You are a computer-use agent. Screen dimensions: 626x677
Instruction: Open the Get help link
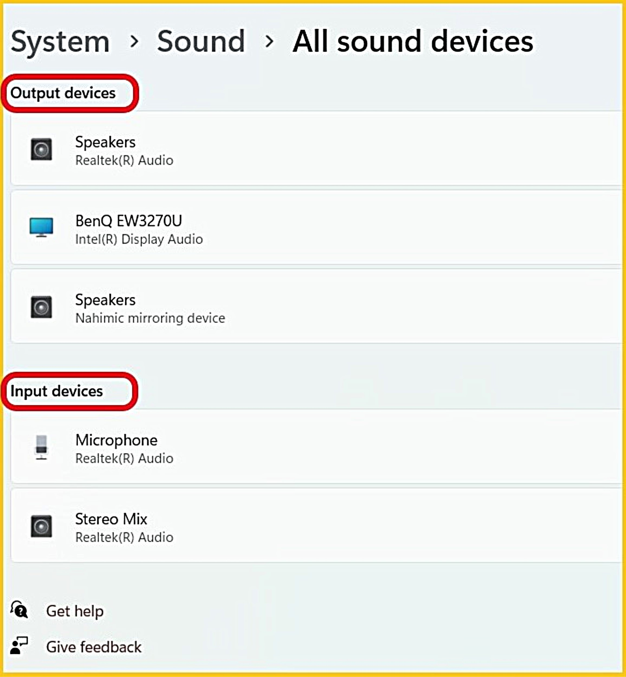[x=75, y=611]
